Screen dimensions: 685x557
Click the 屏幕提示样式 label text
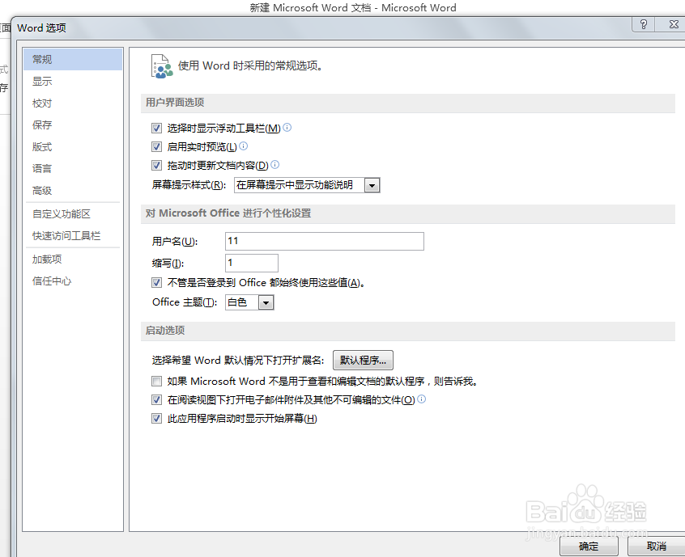coord(189,185)
